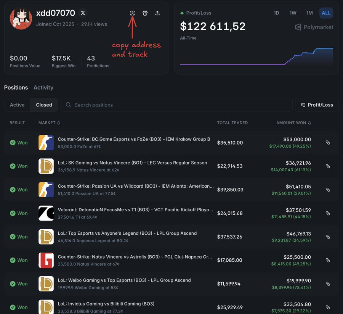Click Counter-Strike logo on Passion UA row
Viewport: 343px width, 314px height.
pyautogui.click(x=46, y=190)
